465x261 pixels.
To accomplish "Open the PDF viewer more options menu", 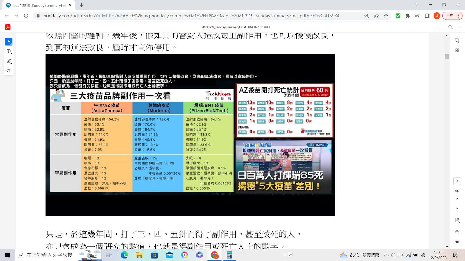I will [x=459, y=27].
